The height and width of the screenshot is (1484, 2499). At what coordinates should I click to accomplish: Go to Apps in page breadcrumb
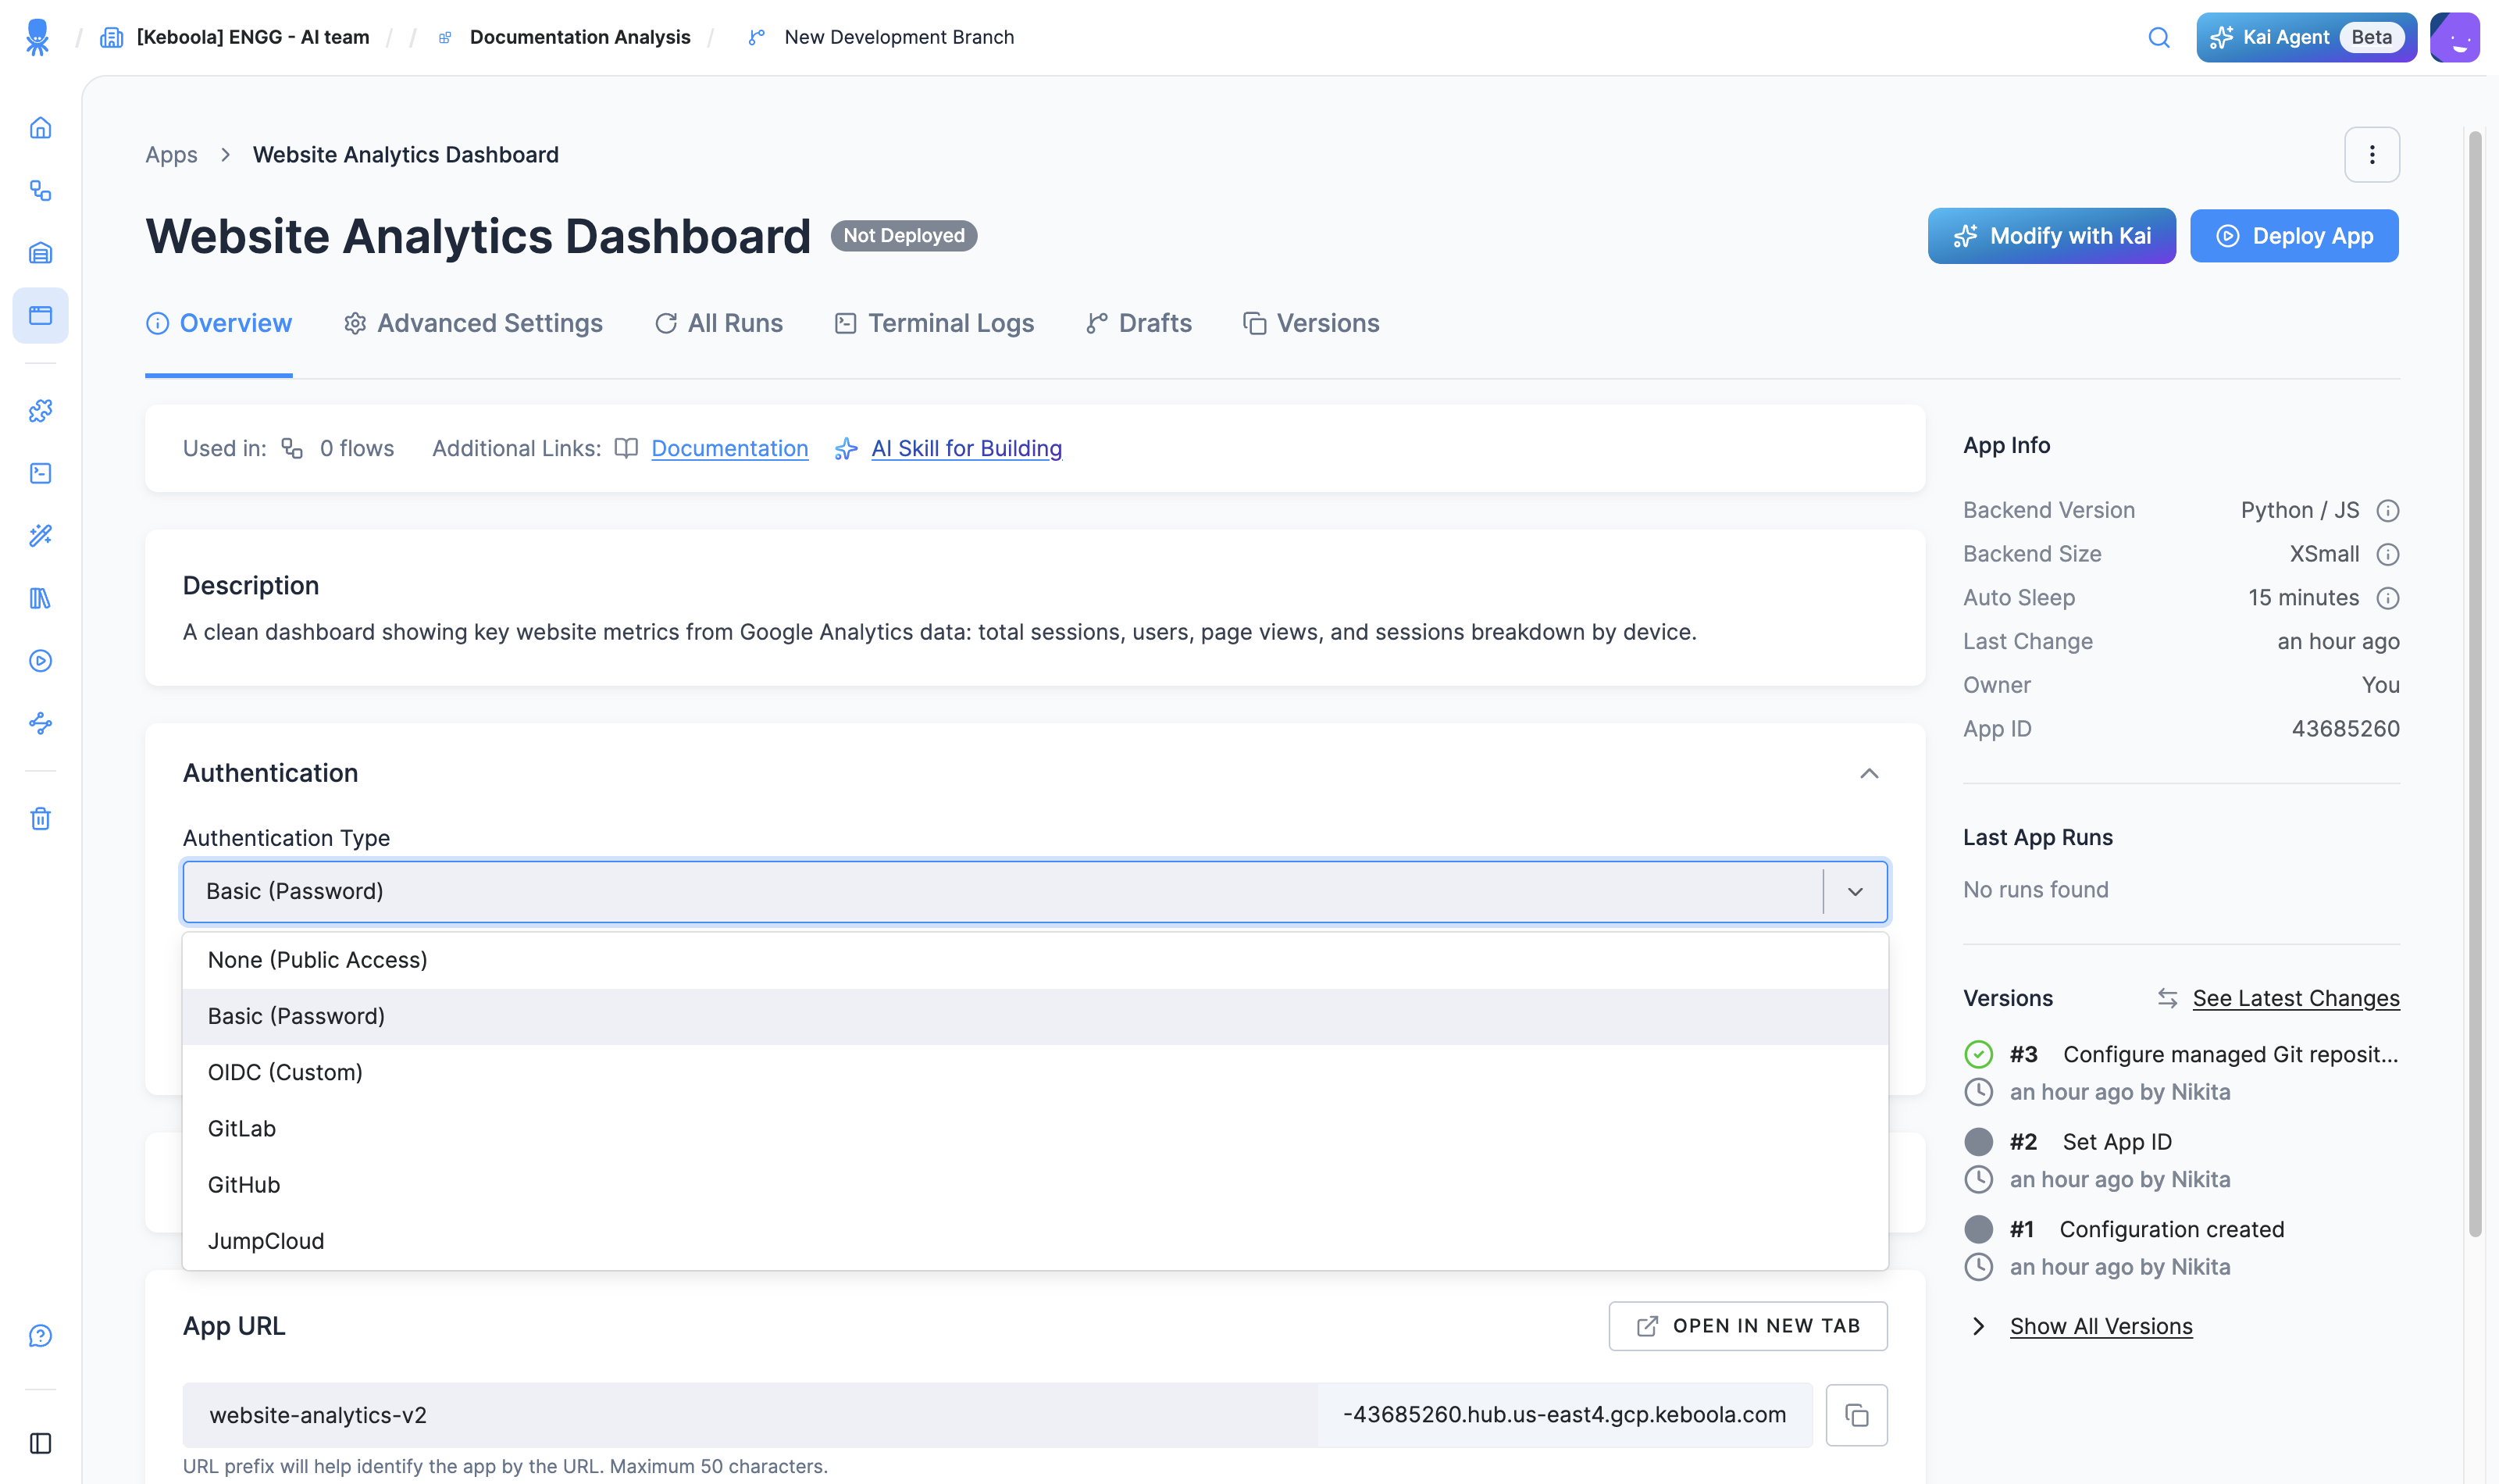pos(171,154)
